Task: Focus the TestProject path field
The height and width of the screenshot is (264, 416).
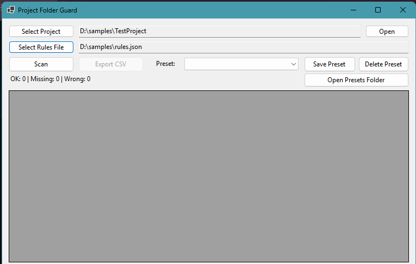Action: coord(220,32)
